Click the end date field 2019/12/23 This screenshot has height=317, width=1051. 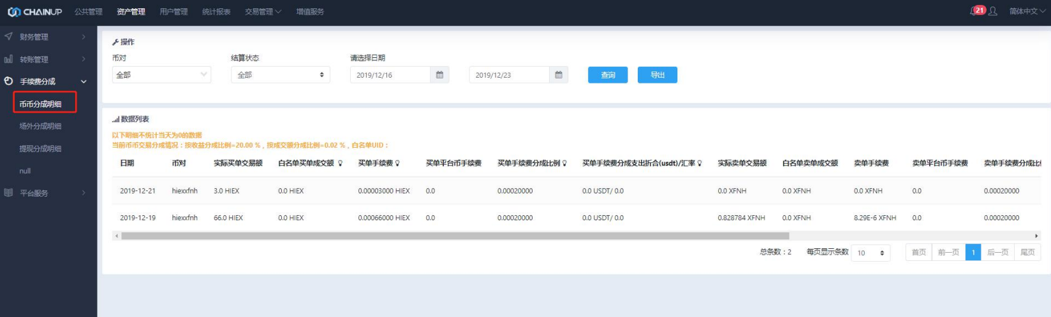(510, 75)
